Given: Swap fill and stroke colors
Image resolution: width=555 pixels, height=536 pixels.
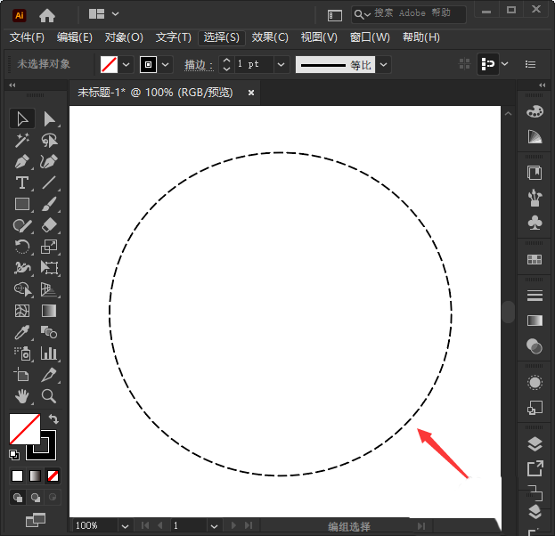Looking at the screenshot, I should pyautogui.click(x=53, y=418).
